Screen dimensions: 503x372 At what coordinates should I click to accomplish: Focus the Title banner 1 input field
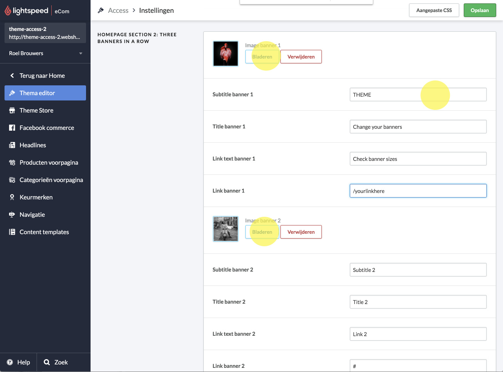pos(418,127)
